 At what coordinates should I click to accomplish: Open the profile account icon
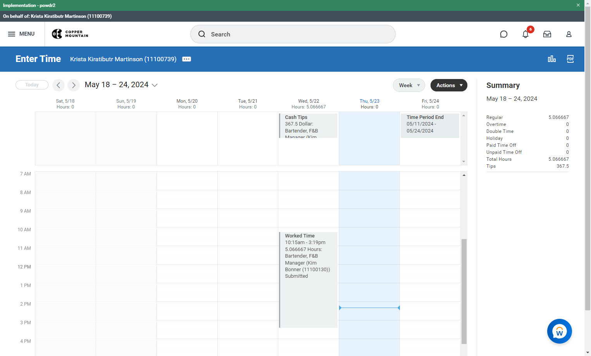pyautogui.click(x=569, y=34)
